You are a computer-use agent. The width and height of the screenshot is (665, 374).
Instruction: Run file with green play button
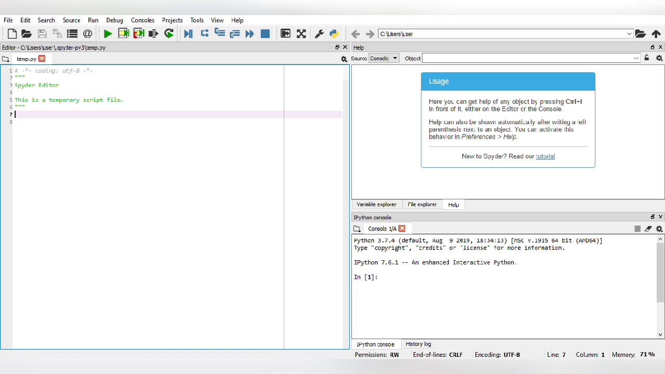[108, 34]
